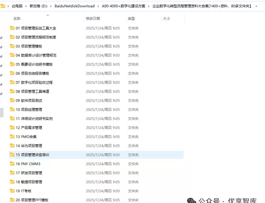Click the folder icon at address bar start
Screen dimensions: 265x203
click(4, 7)
